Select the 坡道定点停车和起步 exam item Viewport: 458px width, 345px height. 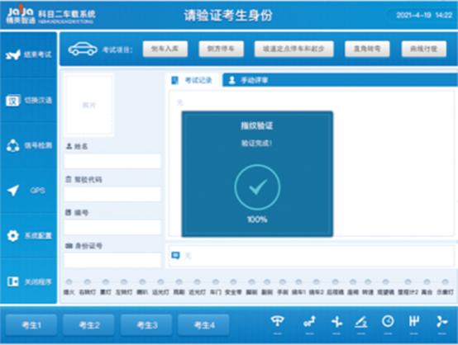click(293, 49)
